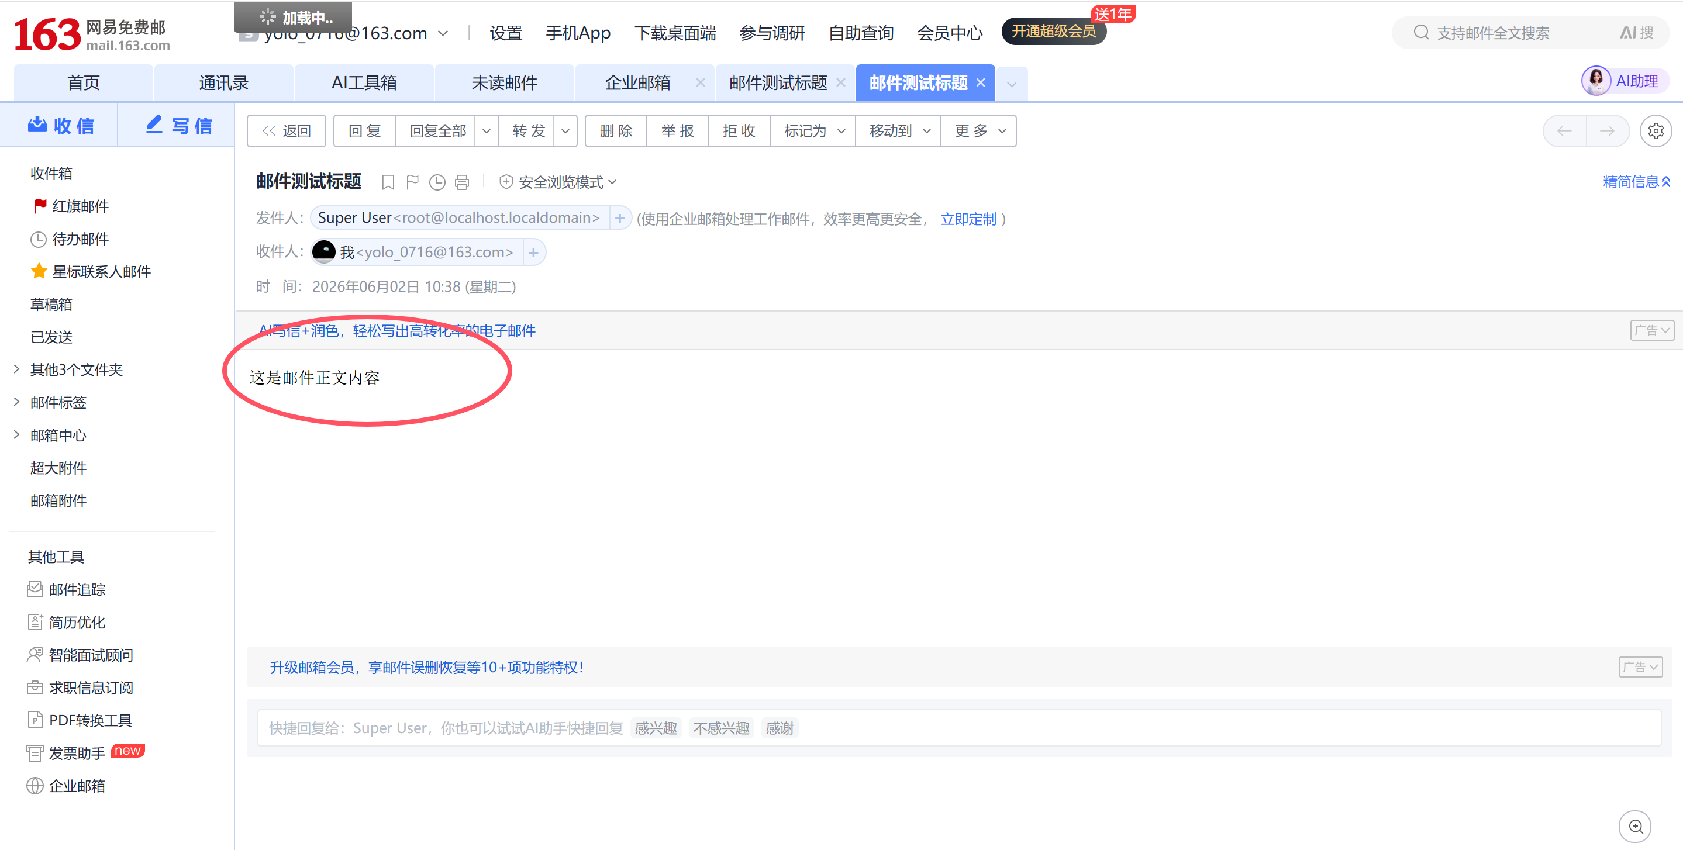Go to the previous email with the left arrow
The image size is (1683, 850).
[x=1564, y=131]
